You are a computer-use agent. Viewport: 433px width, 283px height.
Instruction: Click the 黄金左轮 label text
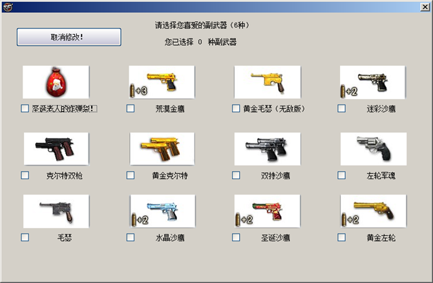(381, 238)
